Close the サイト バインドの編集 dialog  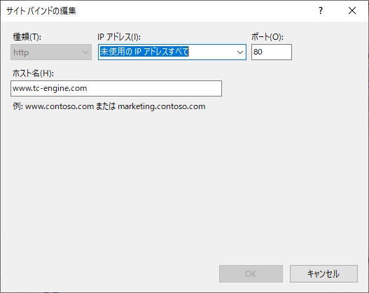pyautogui.click(x=352, y=10)
